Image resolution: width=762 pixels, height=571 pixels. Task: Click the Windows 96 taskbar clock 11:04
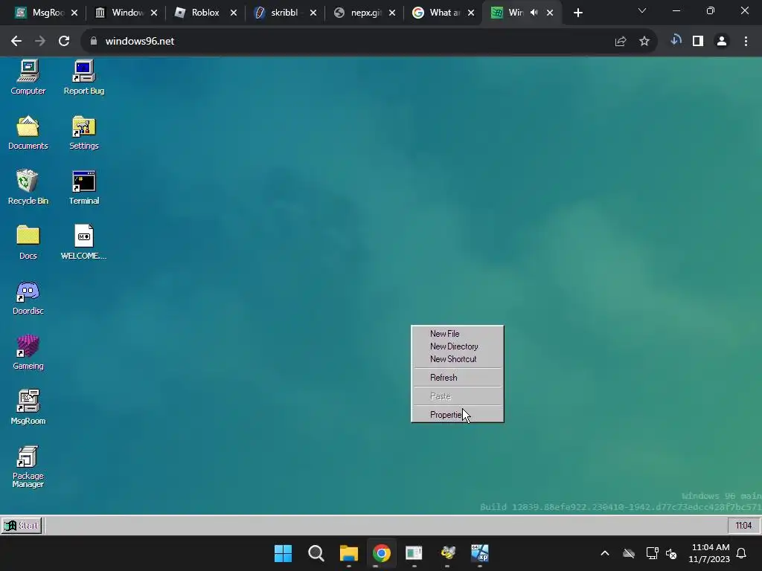(743, 526)
